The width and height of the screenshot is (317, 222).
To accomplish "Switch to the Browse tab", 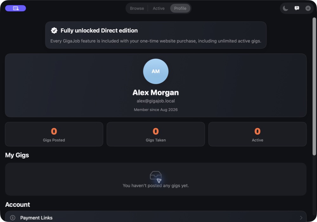I will tap(137, 9).
